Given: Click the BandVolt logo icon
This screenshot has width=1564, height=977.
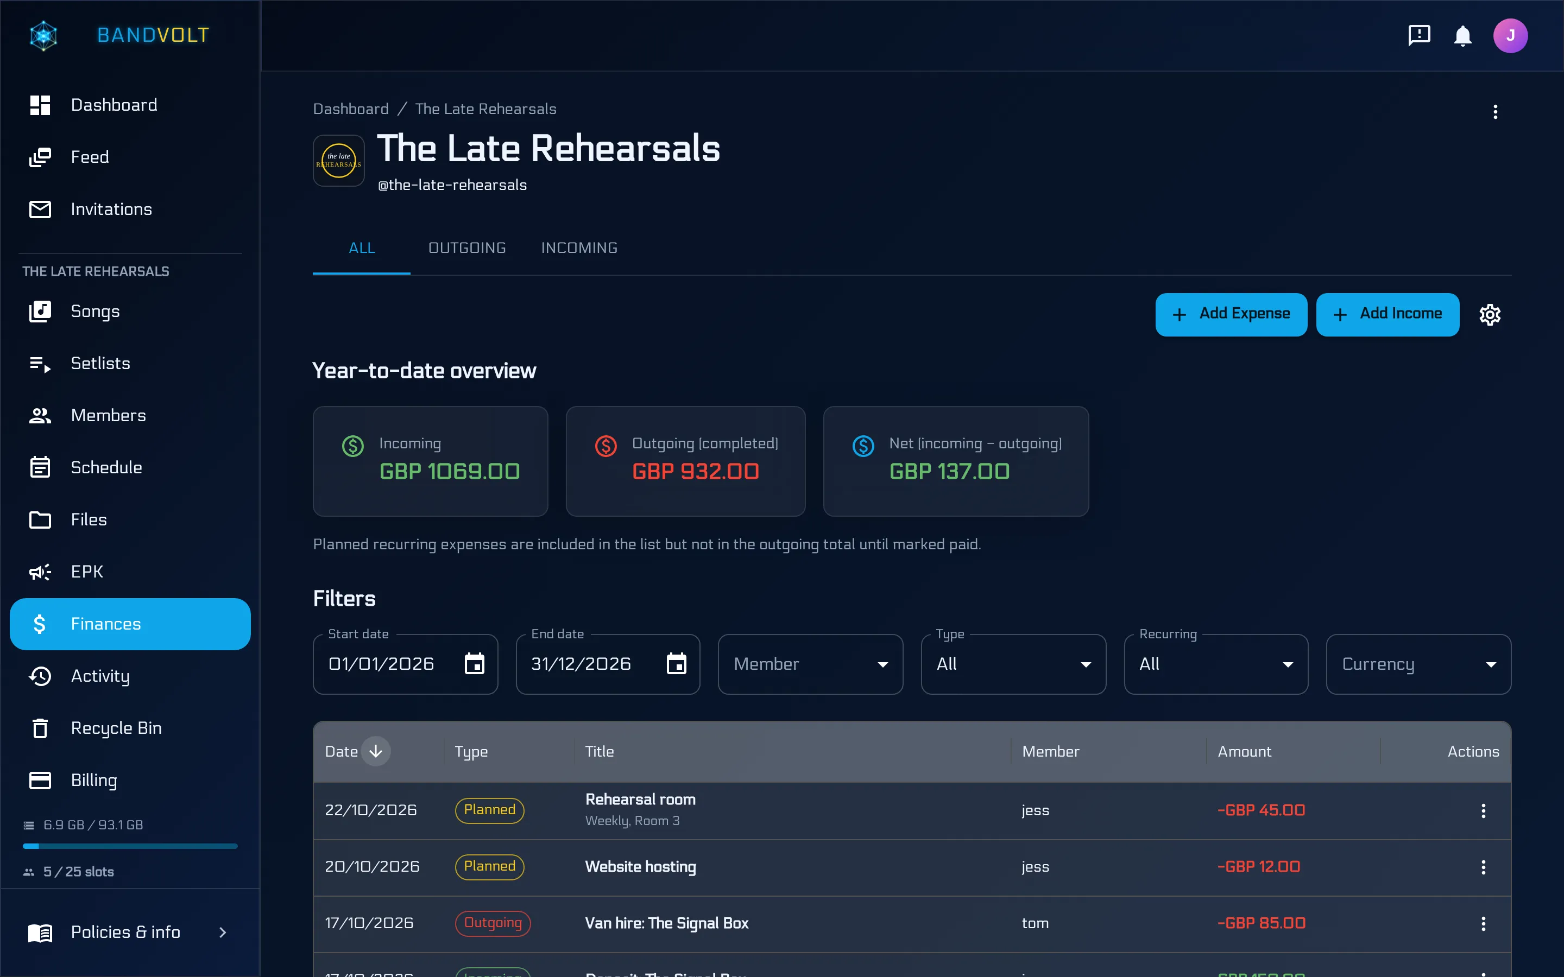Looking at the screenshot, I should [x=43, y=35].
